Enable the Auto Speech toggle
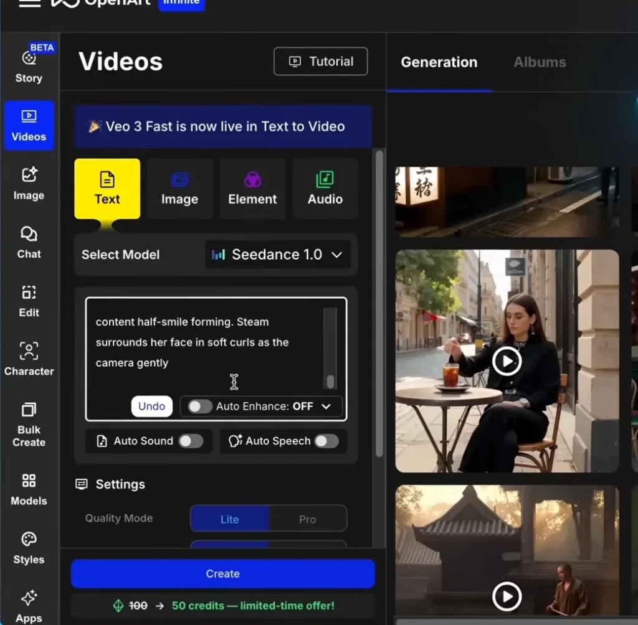The width and height of the screenshot is (638, 625). click(326, 441)
